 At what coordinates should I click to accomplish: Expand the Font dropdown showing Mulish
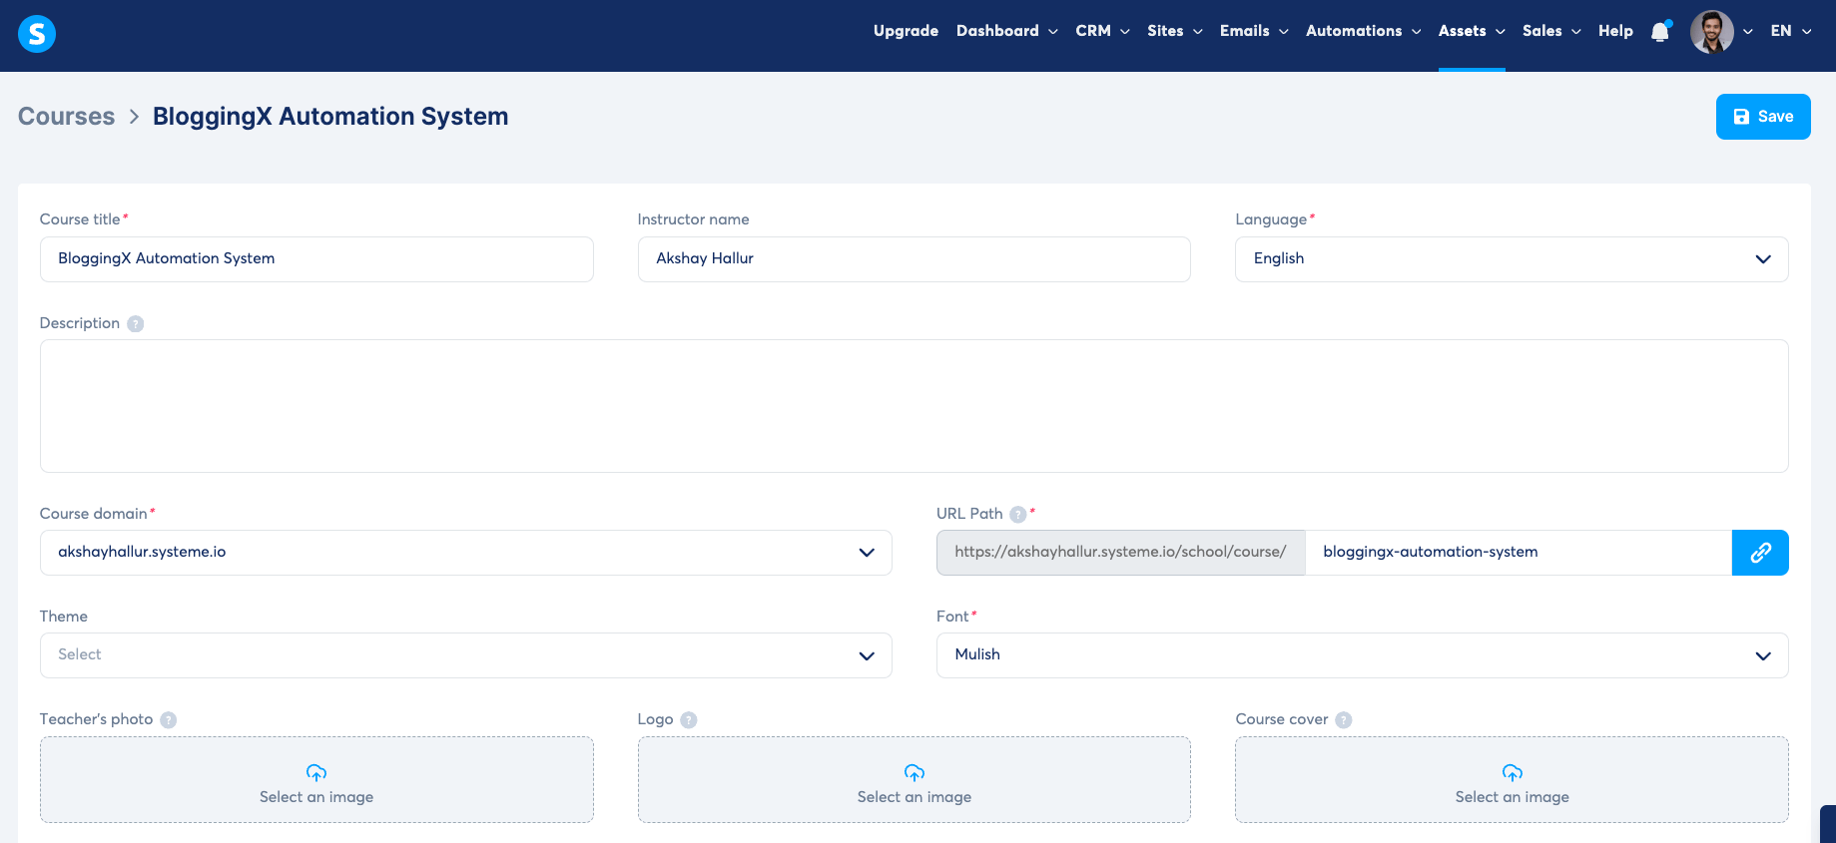(x=1361, y=655)
